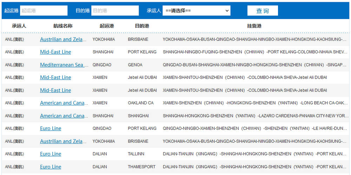Viewport: 351px width, 175px height.
Task: Select ANL(澳航) carrier cell in OAKLAND CA row
Action: pos(14,103)
